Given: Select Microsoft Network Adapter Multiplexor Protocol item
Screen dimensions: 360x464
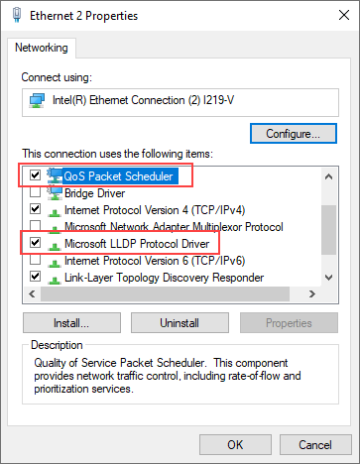Looking at the screenshot, I should pos(174,227).
